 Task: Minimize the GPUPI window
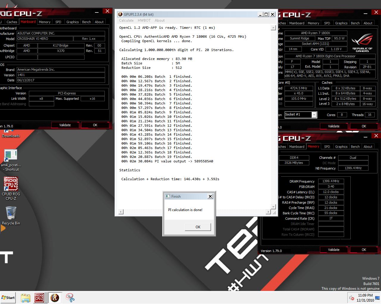click(260, 14)
